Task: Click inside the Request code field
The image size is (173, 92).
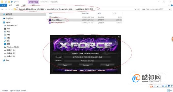Action: click(87, 57)
